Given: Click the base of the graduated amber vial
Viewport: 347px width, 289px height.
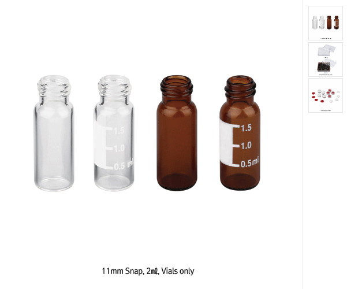Looking at the screenshot, I should 240,182.
